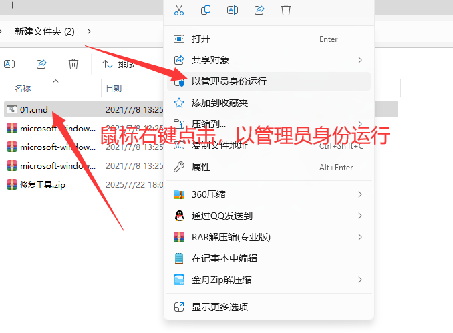Image resolution: width=453 pixels, height=333 pixels.
Task: Open the 压缩到... submenu
Action: tap(269, 124)
